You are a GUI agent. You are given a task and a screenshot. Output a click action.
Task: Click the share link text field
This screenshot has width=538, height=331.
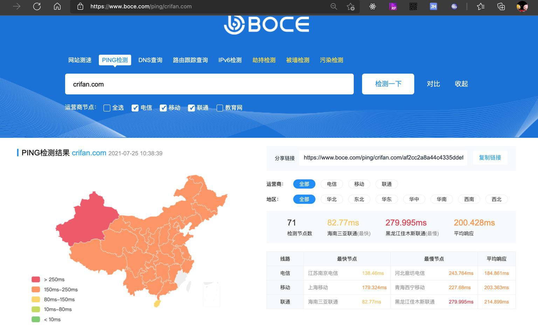383,158
